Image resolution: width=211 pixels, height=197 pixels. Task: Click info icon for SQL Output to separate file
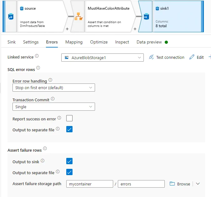(x=58, y=129)
